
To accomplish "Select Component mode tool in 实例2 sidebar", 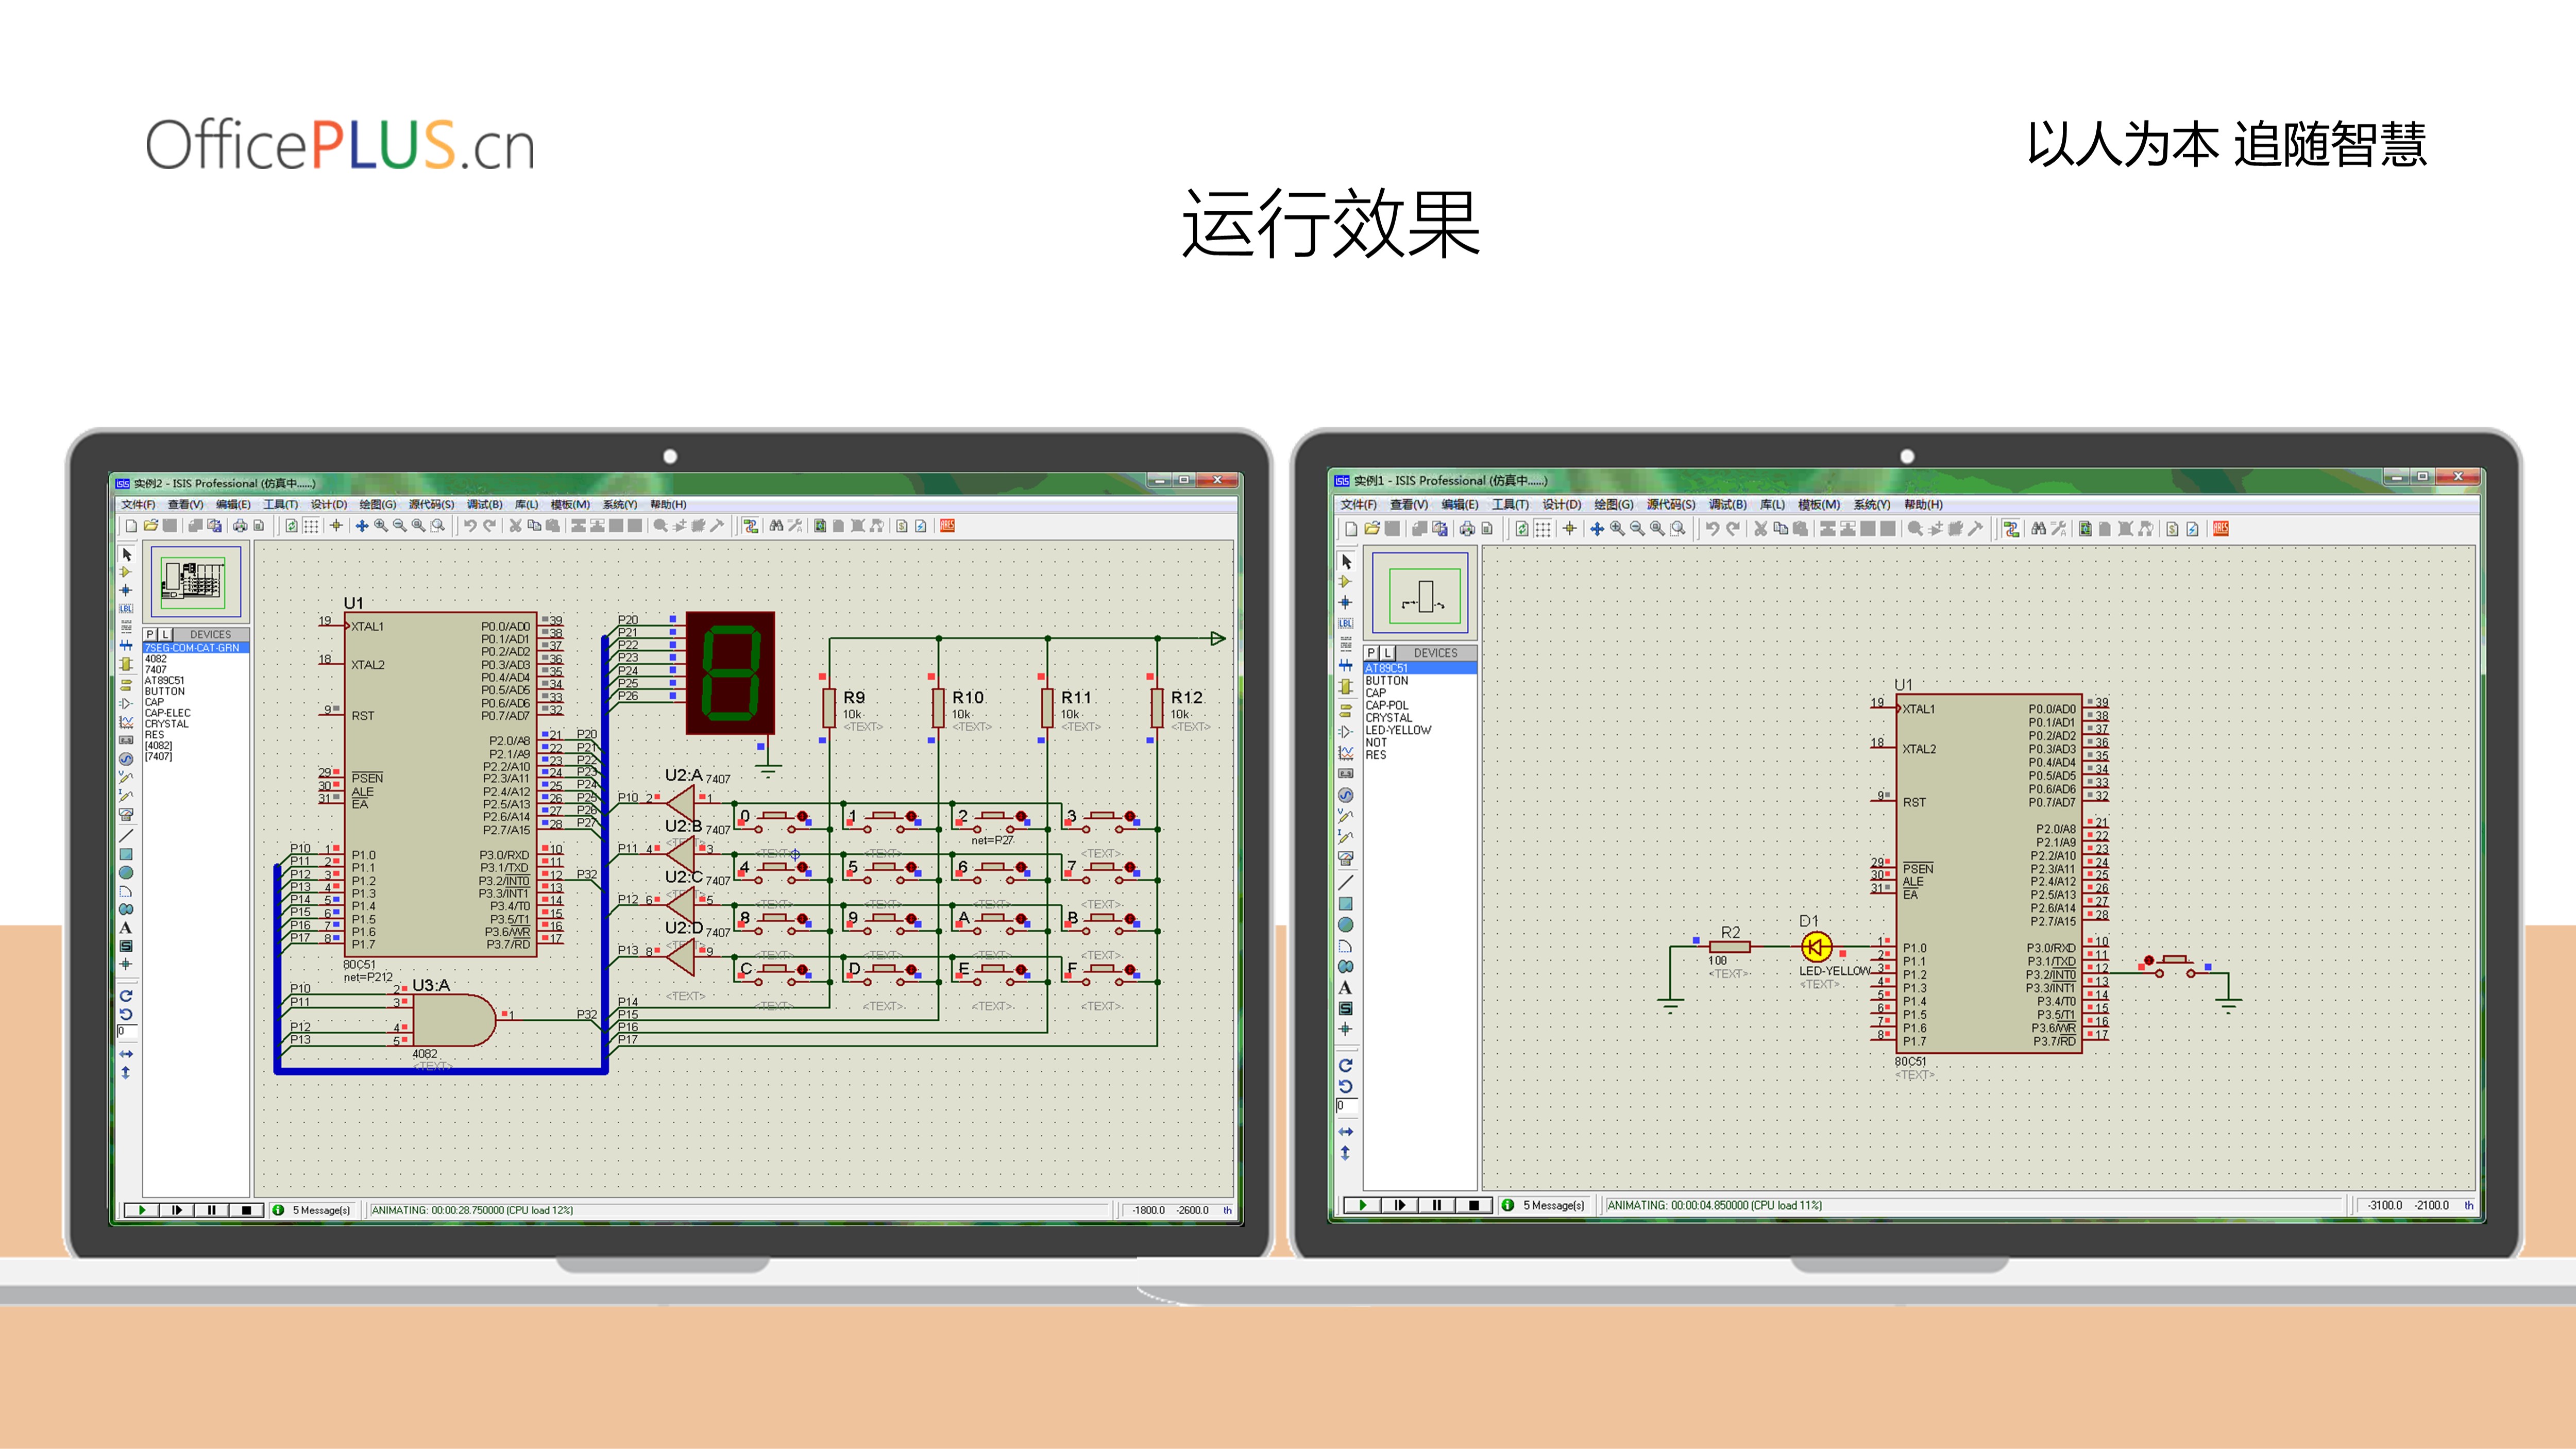I will (x=126, y=572).
